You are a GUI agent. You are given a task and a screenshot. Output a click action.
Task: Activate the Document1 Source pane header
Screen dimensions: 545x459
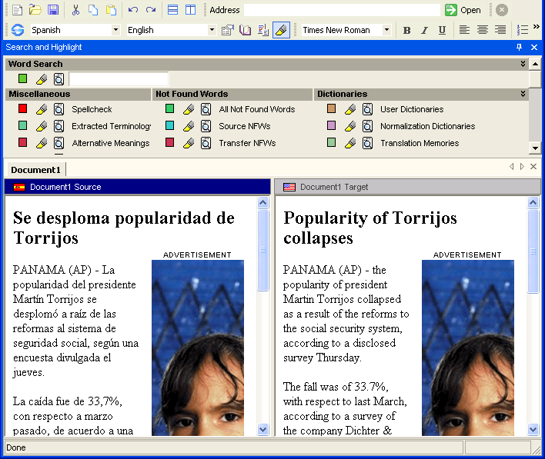[137, 187]
